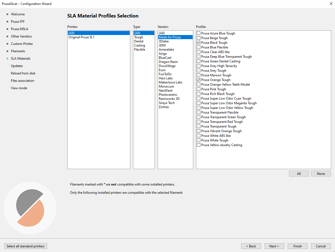Select (All) in the Type list
The image size is (335, 252).
click(x=144, y=33)
